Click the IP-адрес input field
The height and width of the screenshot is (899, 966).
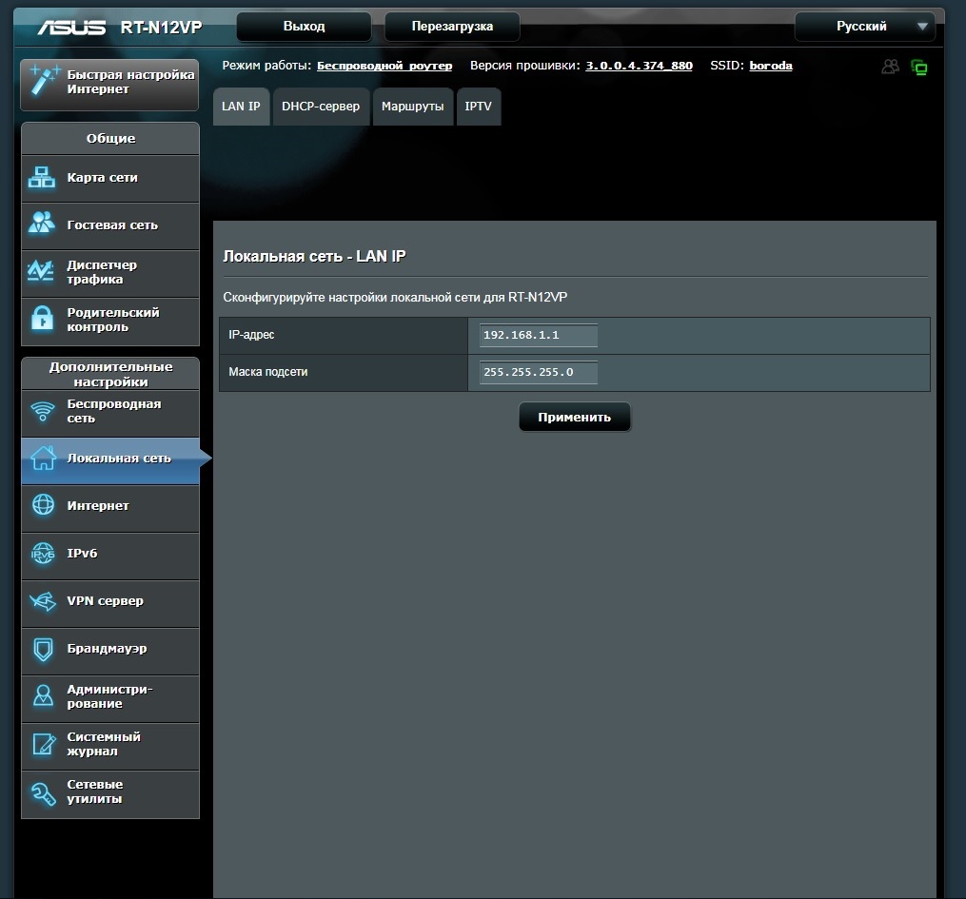tap(539, 335)
